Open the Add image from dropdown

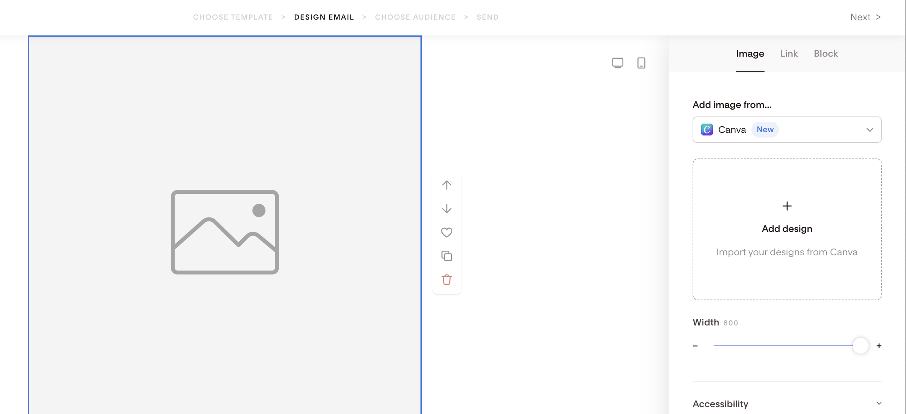pyautogui.click(x=869, y=129)
